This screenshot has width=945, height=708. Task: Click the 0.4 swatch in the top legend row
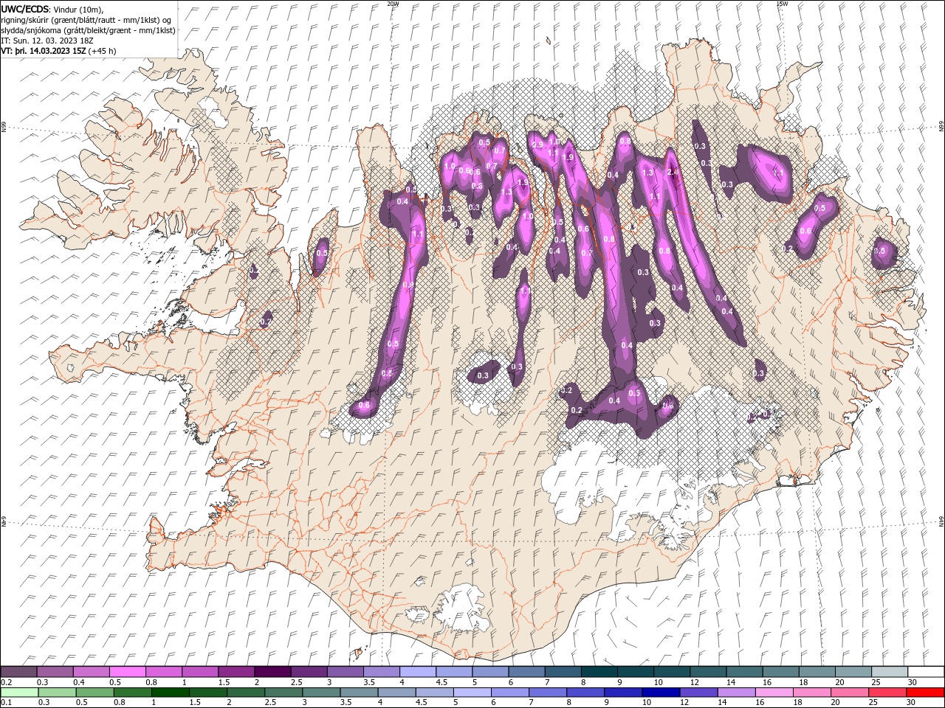coord(91,672)
